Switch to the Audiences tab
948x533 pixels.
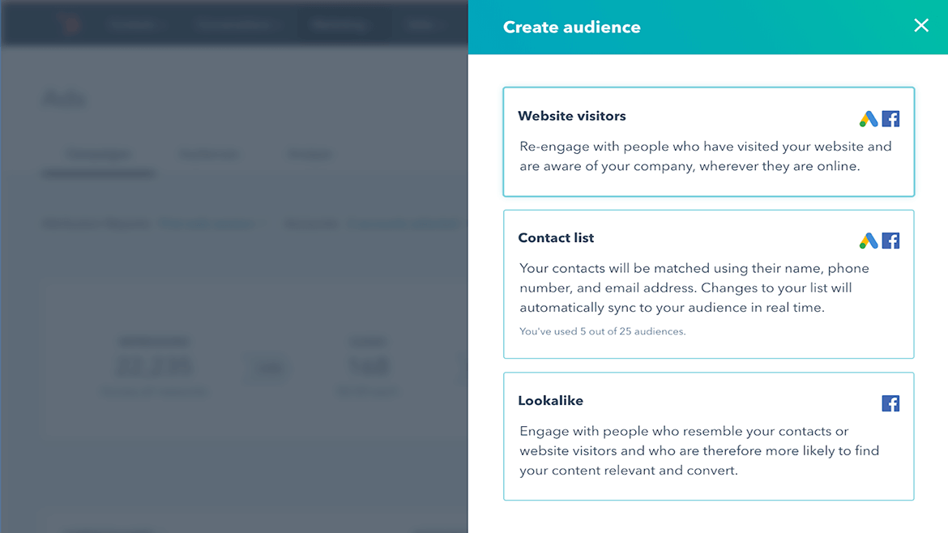(209, 155)
